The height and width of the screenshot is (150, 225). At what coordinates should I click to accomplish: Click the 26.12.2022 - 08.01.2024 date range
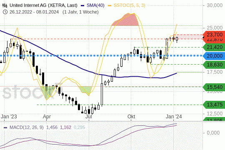34,12
